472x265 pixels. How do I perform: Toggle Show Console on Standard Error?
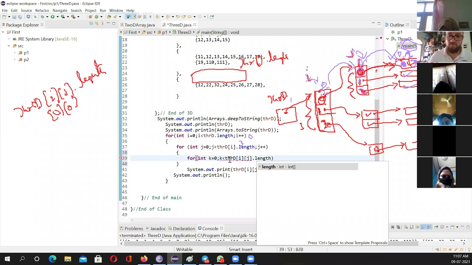[x=429, y=227]
